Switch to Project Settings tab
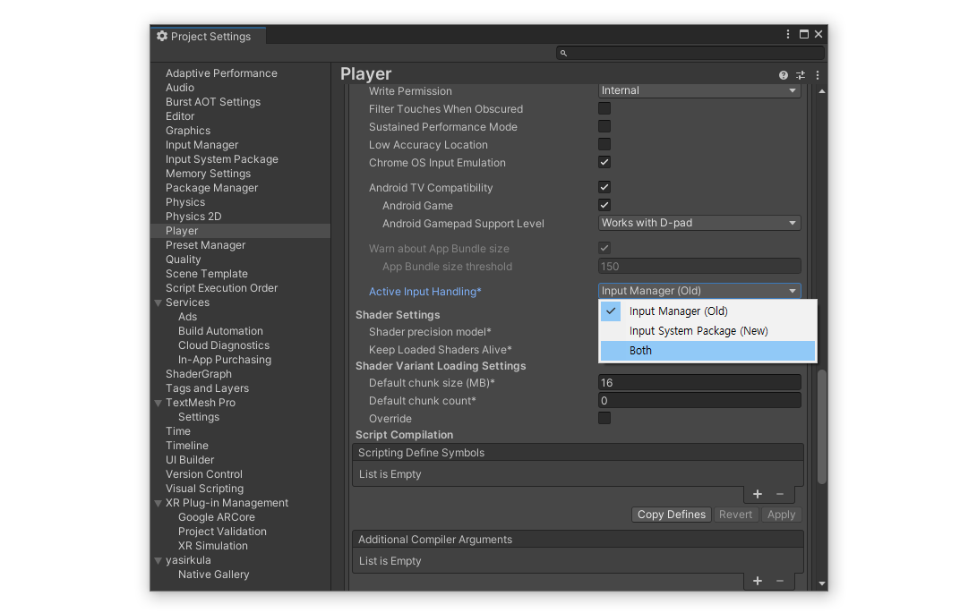Screen dimensions: 977x613 (208, 36)
